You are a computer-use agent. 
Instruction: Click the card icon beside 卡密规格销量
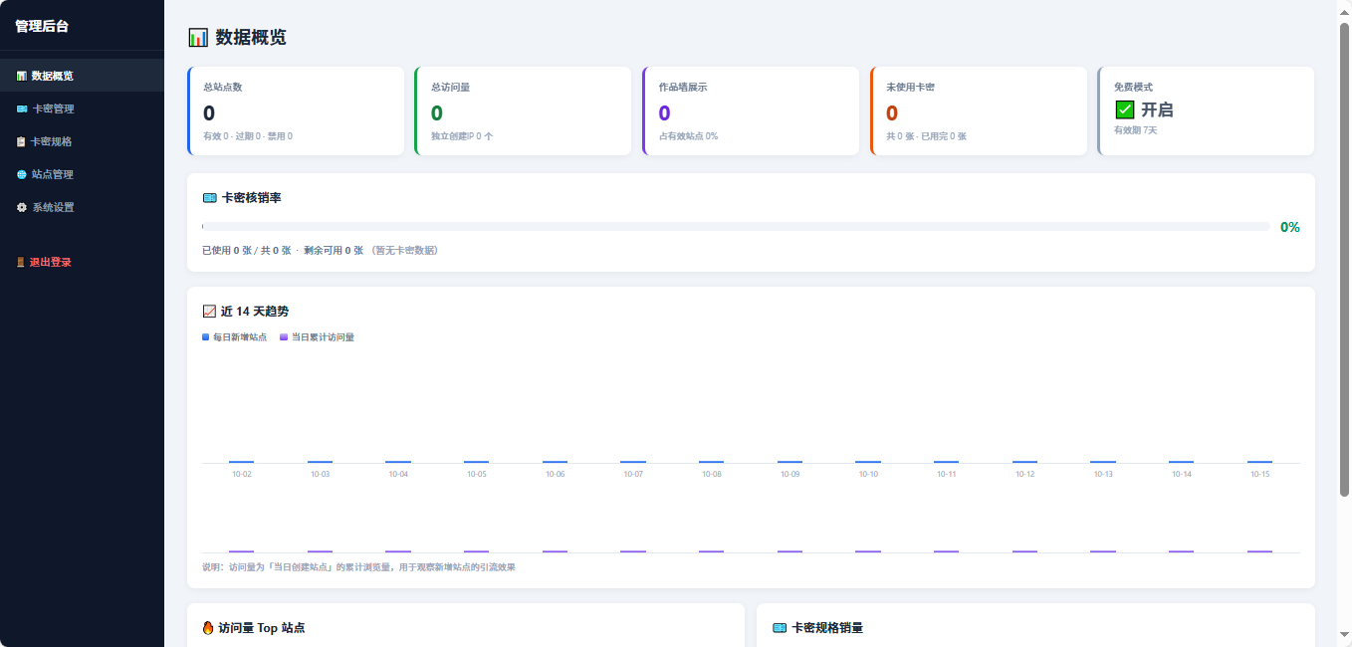coord(780,628)
